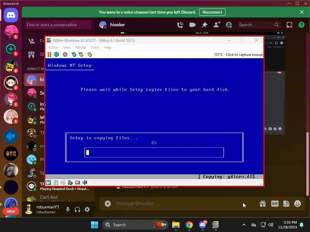310x232 pixels.
Task: Click the ACPI shutdown power icon
Action: coord(65,54)
